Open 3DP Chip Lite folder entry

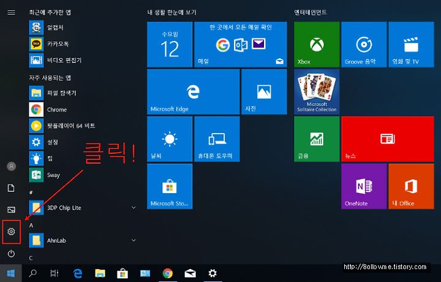(83, 208)
